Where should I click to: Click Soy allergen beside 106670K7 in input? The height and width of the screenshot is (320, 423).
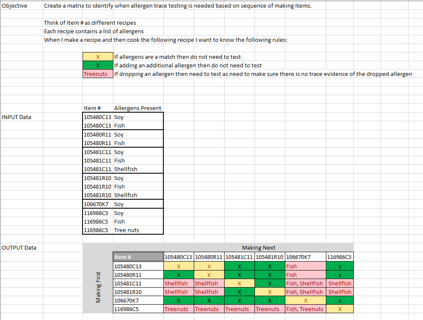(138, 204)
